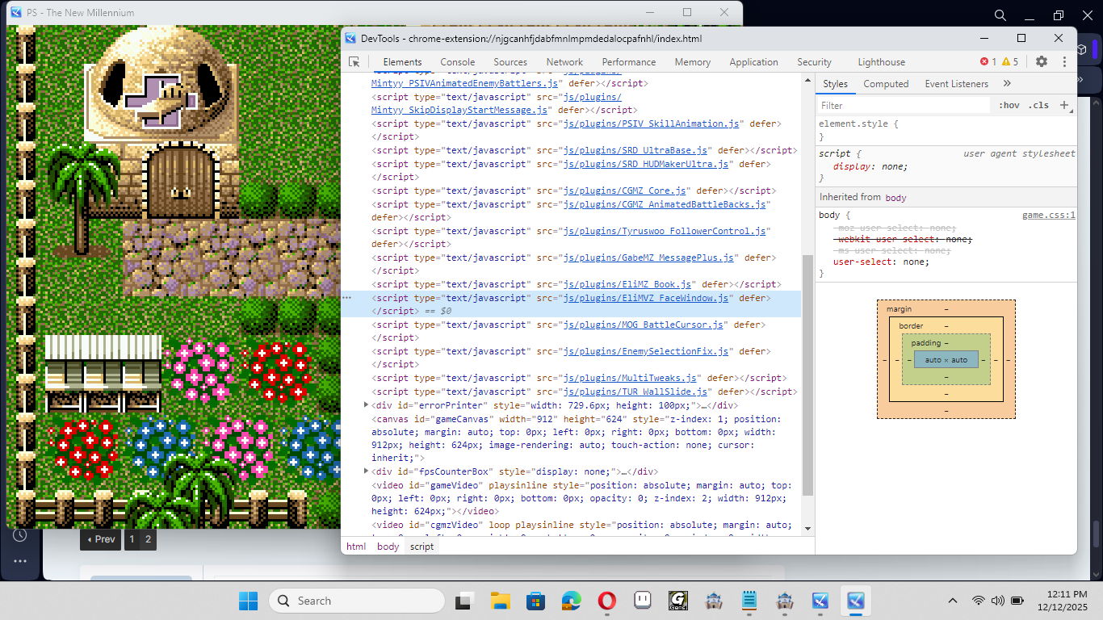Open the game.css:1 source link
1103x620 pixels.
click(1049, 216)
